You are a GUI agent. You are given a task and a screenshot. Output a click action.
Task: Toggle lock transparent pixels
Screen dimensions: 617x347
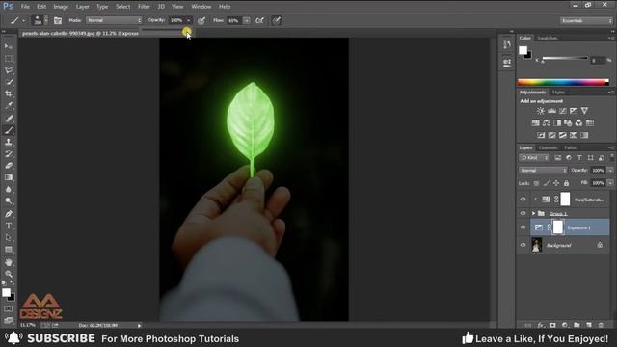coord(536,183)
